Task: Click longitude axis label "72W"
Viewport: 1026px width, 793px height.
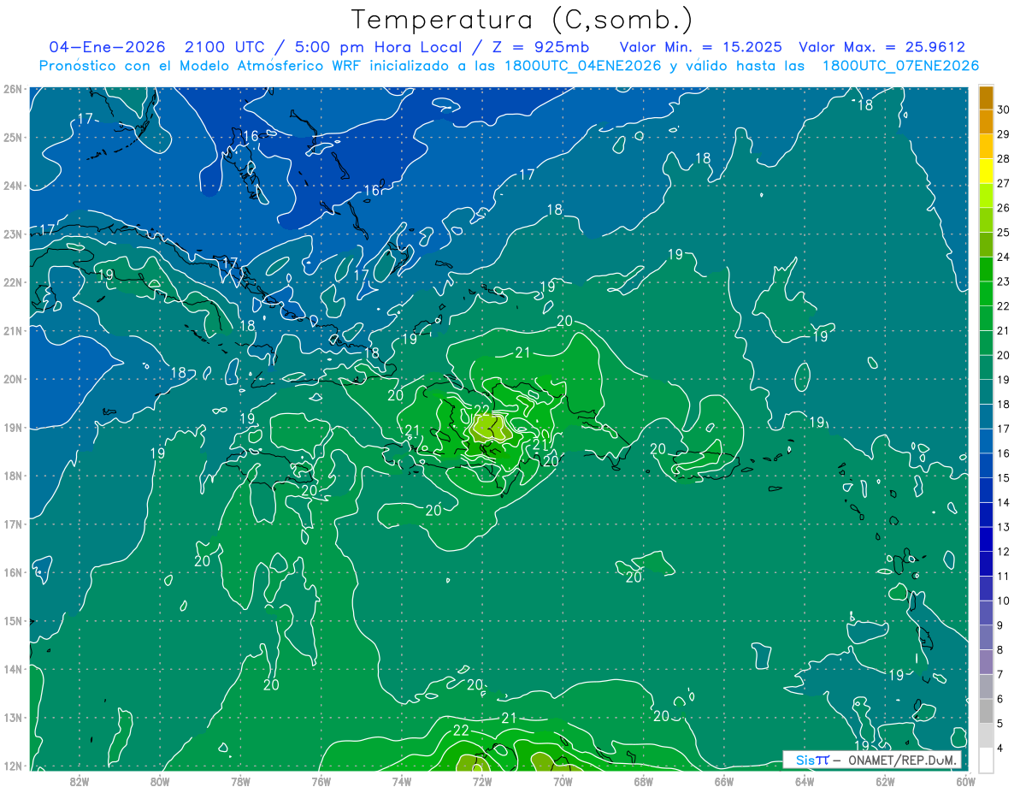Action: click(x=482, y=781)
